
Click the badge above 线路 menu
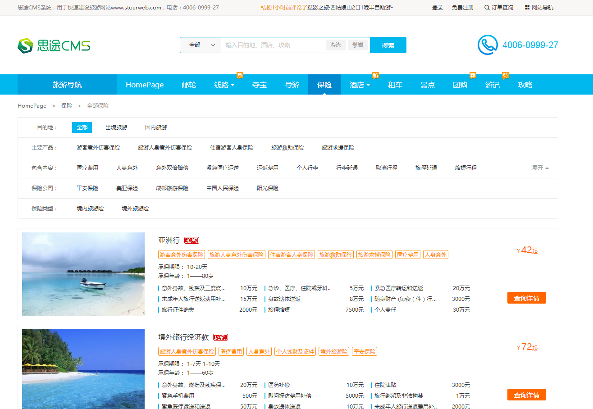coord(240,75)
